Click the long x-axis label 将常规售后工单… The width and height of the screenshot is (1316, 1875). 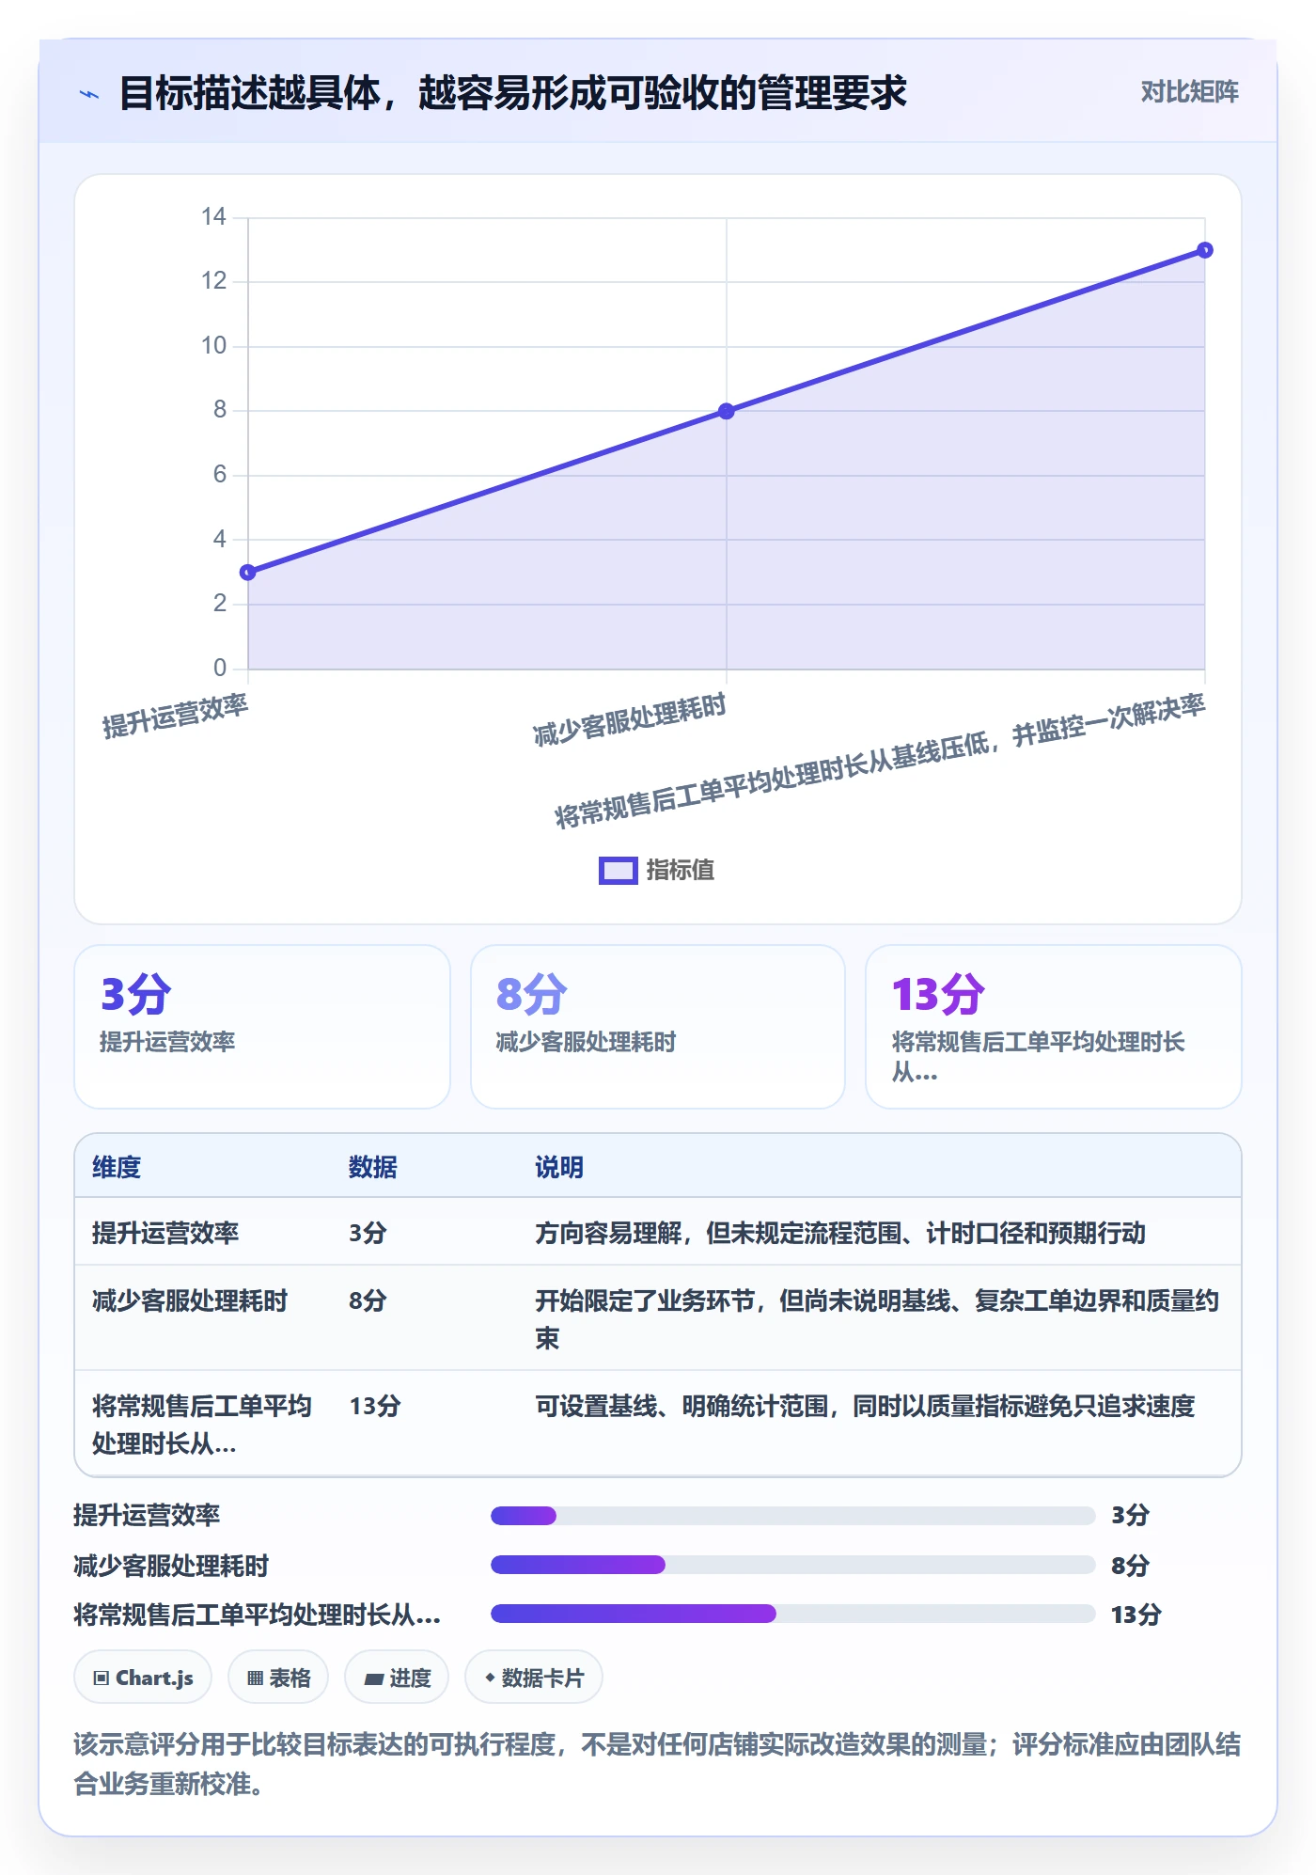pos(880,761)
